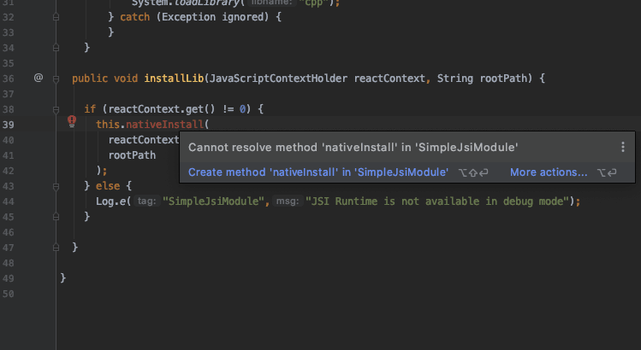The height and width of the screenshot is (350, 641).
Task: Click the 'Cannot resolve method' error message
Action: pos(353,148)
